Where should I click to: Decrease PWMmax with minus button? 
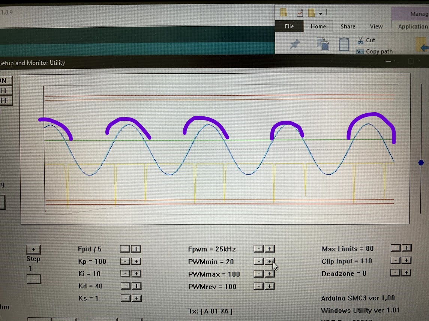pyautogui.click(x=258, y=273)
